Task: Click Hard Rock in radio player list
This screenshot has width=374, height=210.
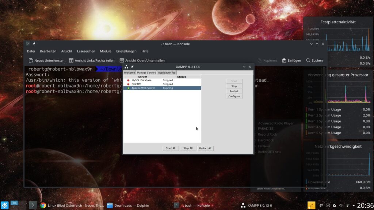Action: [266, 140]
